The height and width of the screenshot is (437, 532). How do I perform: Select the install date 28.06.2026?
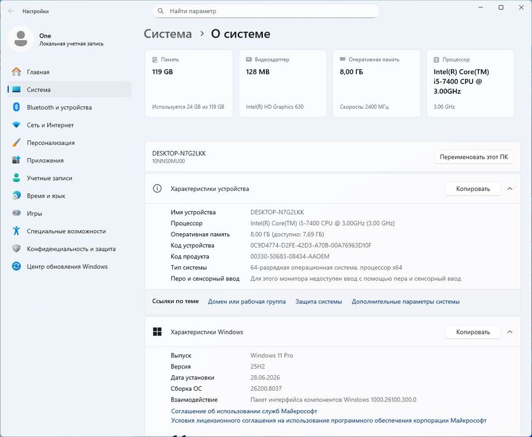(265, 378)
